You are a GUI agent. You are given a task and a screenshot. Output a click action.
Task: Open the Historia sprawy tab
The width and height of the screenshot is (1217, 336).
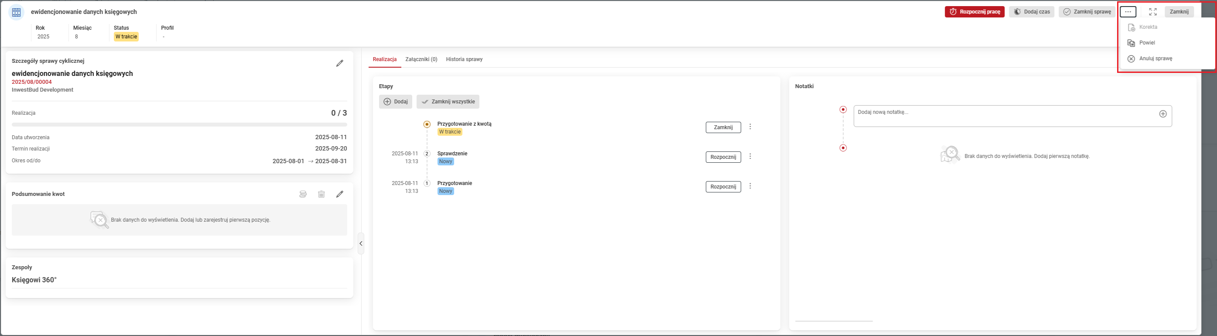[x=464, y=59]
